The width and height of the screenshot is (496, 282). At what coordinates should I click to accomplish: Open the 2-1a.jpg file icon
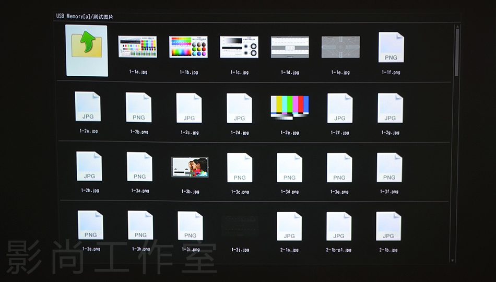click(289, 226)
